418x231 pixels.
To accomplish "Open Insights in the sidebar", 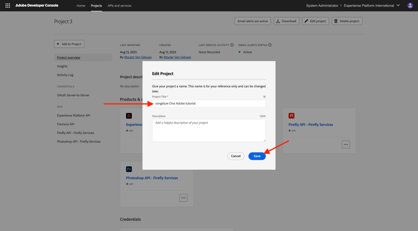I will (62, 66).
